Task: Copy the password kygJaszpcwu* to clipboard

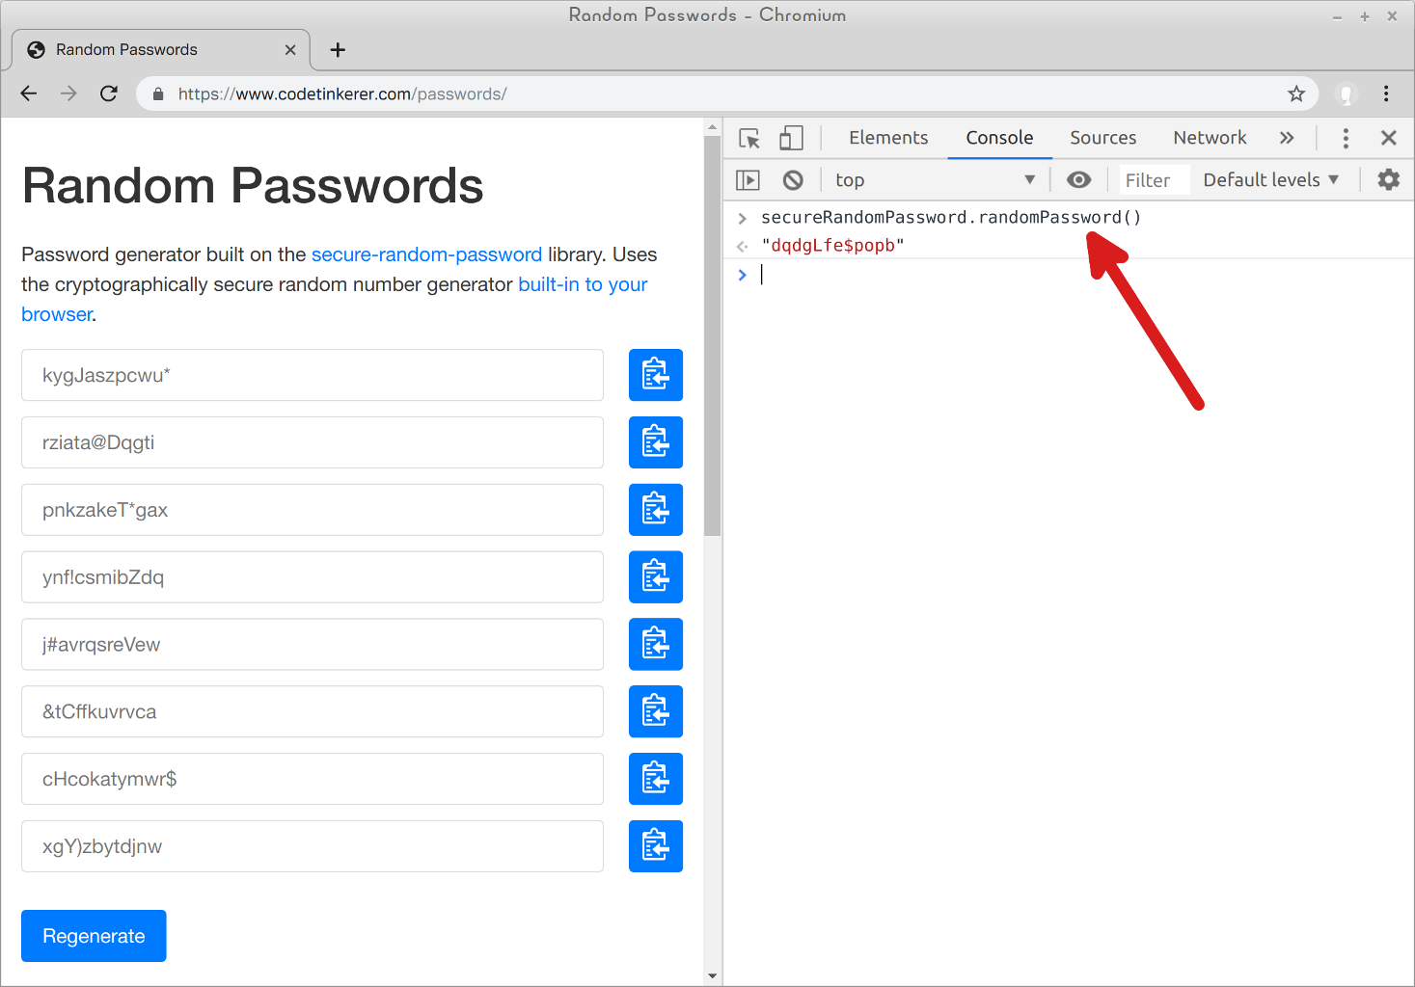Action: pos(655,375)
